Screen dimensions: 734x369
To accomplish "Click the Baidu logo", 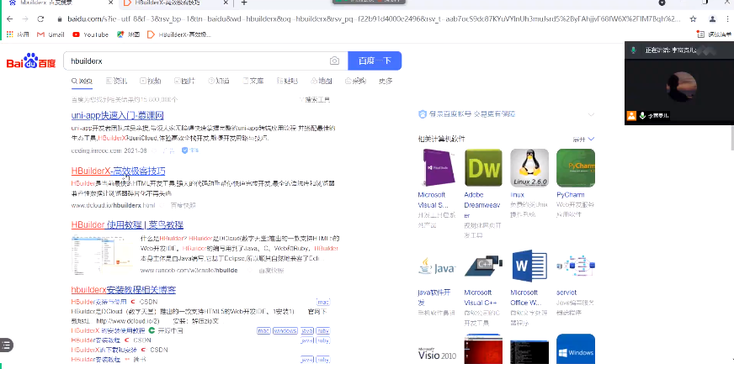I will click(x=31, y=61).
